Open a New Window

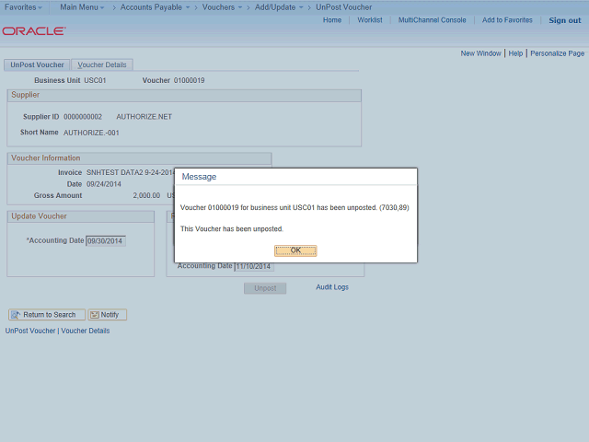click(x=480, y=53)
